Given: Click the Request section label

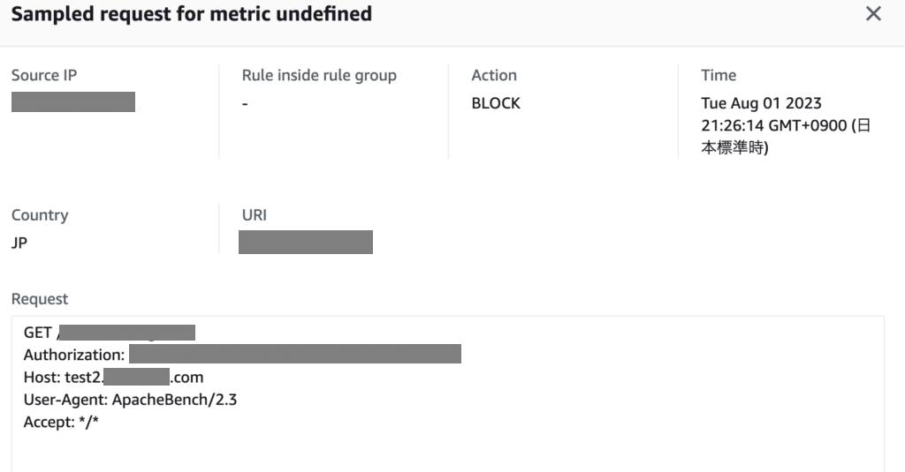Looking at the screenshot, I should coord(40,300).
